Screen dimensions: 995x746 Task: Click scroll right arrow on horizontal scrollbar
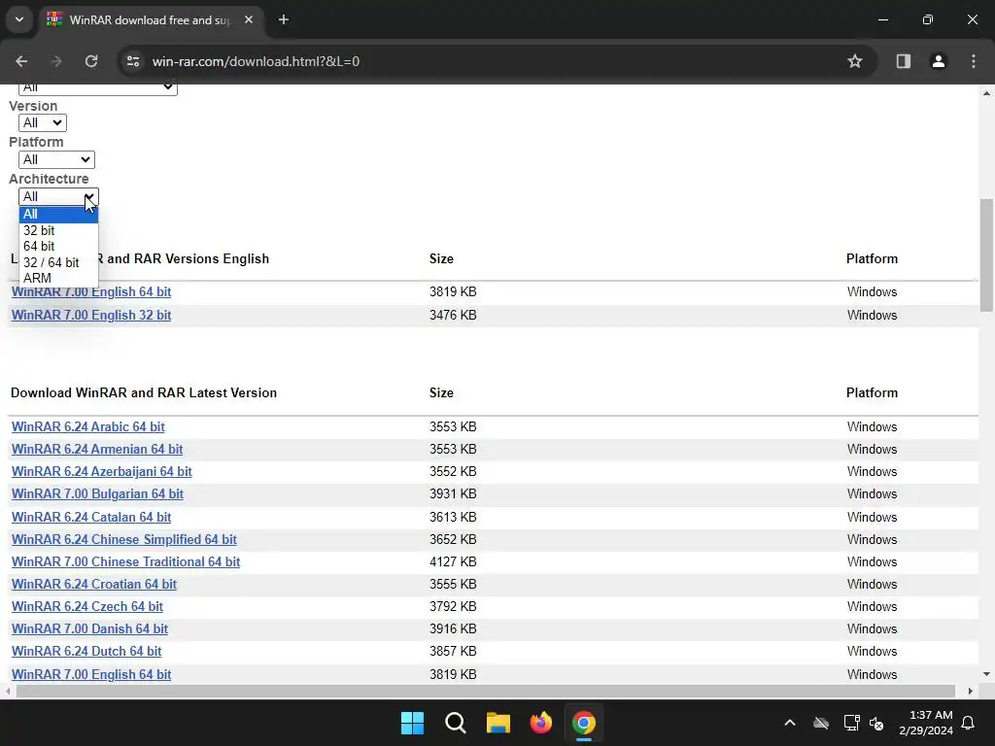tap(971, 691)
